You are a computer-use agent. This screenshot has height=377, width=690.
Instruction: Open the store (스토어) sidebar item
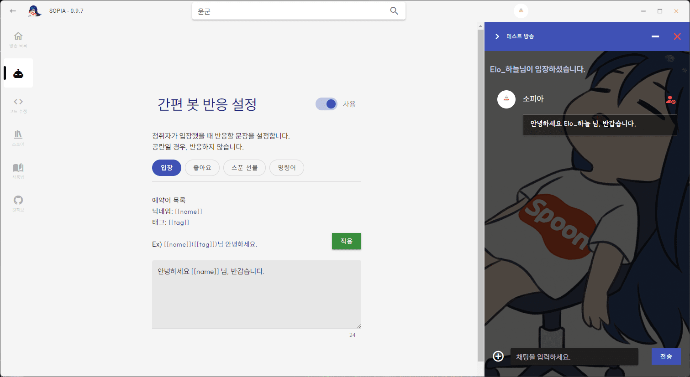18,138
